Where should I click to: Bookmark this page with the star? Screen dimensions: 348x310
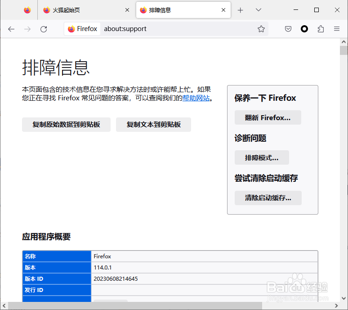(x=261, y=29)
